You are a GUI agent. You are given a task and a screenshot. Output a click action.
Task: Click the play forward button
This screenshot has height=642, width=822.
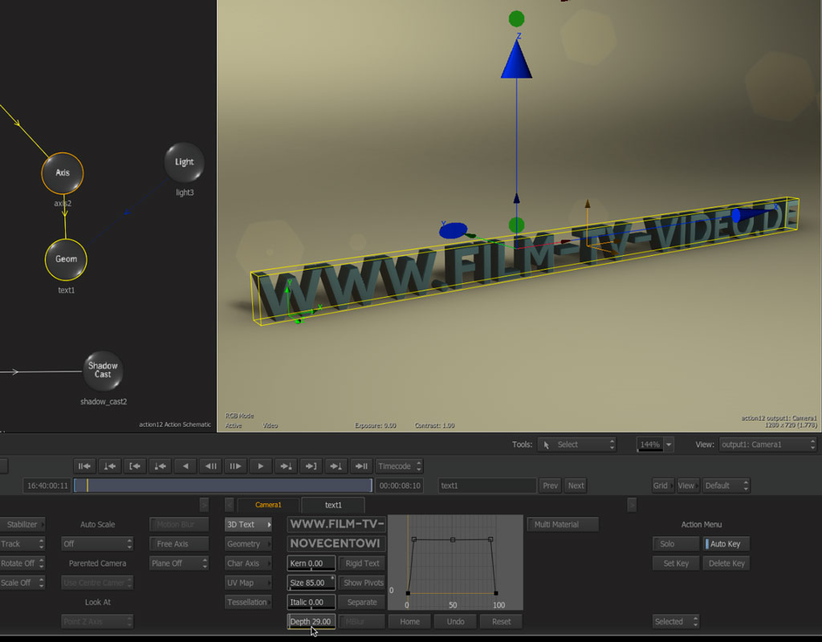pyautogui.click(x=260, y=466)
